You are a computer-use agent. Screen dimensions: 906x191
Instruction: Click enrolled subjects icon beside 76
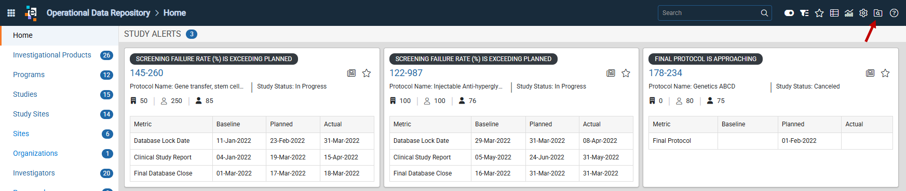coord(462,100)
